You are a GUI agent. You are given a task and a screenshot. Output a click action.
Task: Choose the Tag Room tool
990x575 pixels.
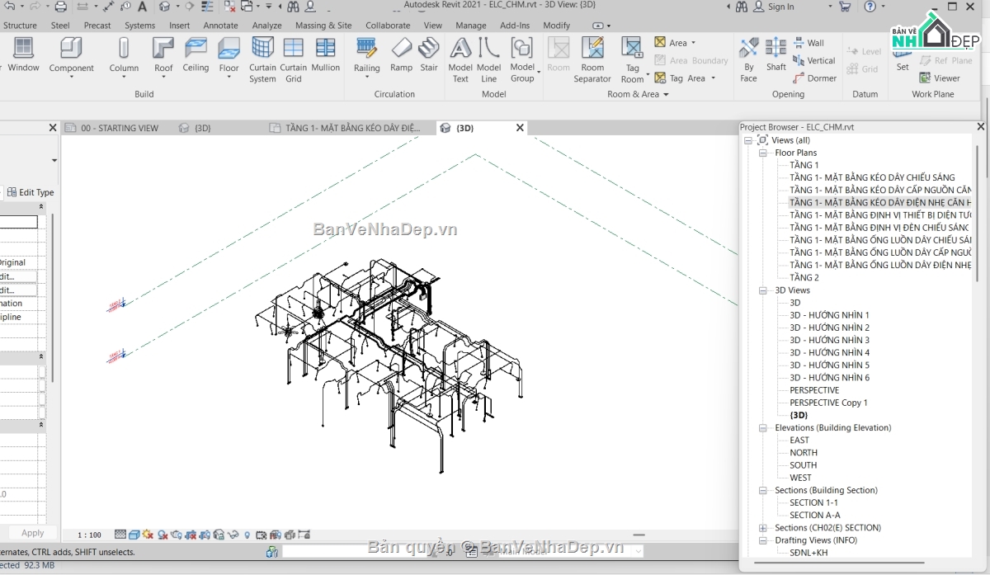pos(633,60)
